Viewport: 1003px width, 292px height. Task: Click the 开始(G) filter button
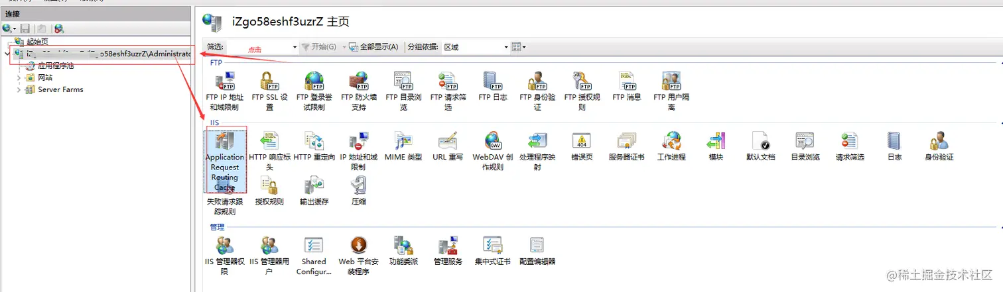319,47
